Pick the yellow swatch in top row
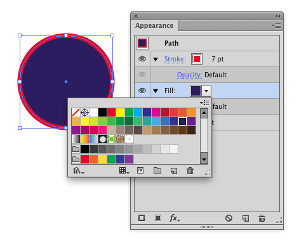299x247 pixels. 120,113
